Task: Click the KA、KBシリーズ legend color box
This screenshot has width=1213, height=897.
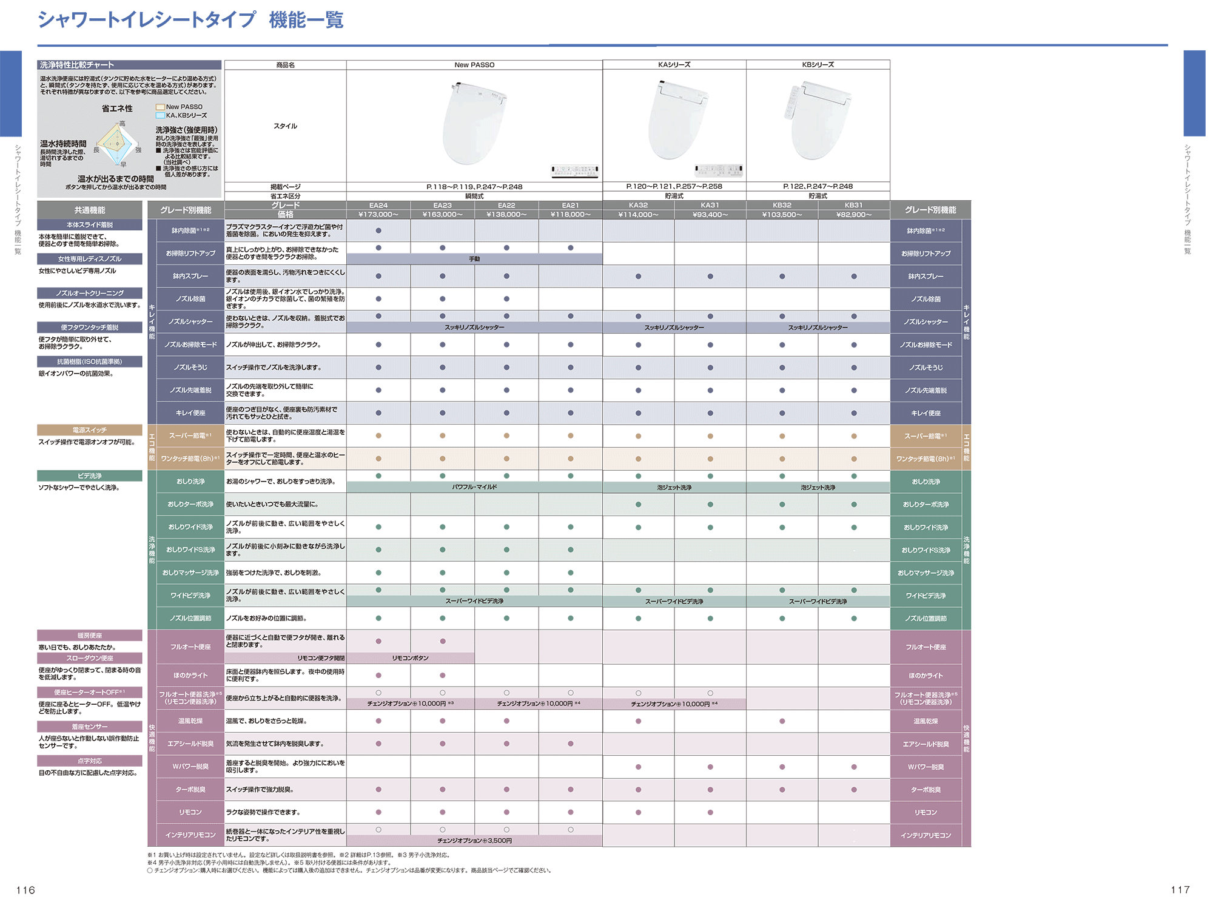Action: coord(160,115)
